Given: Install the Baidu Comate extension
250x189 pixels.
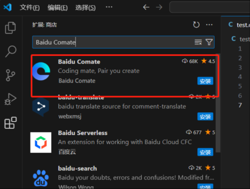Looking at the screenshot, I should pos(205,81).
